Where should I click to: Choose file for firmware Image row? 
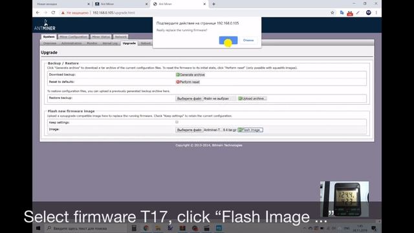point(189,130)
